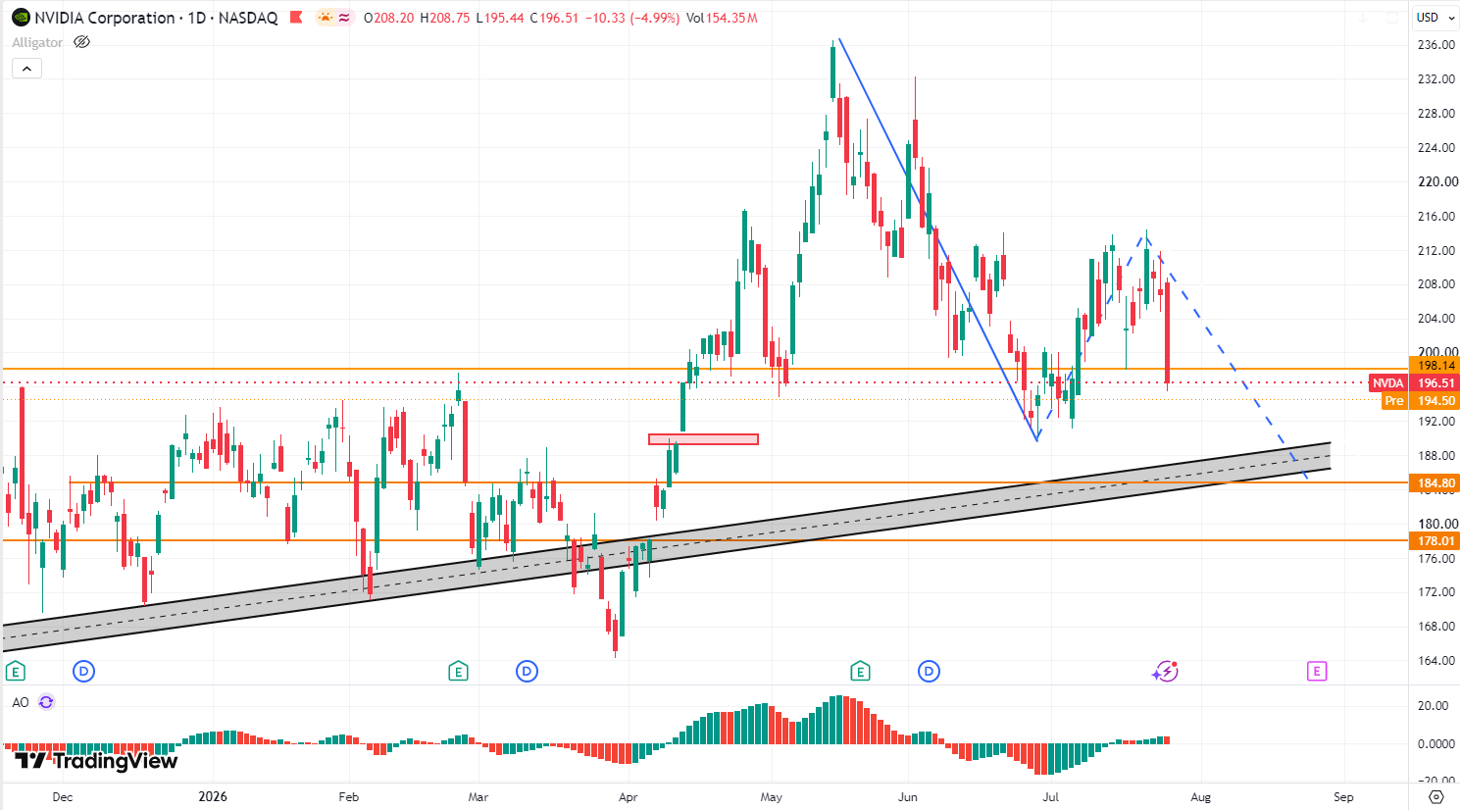1460x810 pixels.
Task: Select the AO indicator label
Action: pos(21,702)
